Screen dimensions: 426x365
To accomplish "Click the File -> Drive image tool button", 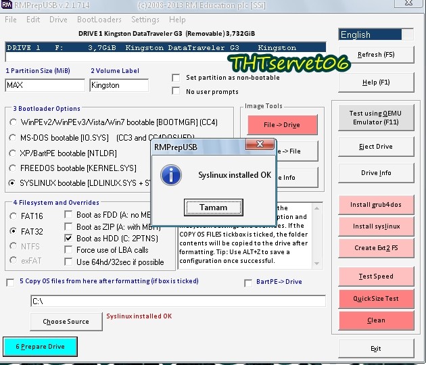I will coord(282,124).
